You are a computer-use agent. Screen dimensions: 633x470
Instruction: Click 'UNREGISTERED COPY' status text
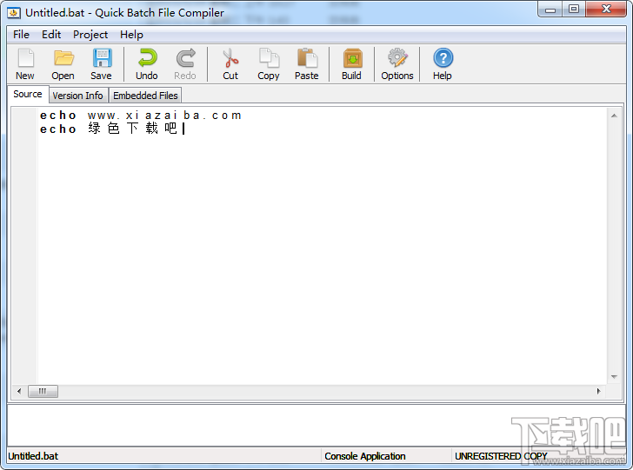501,456
